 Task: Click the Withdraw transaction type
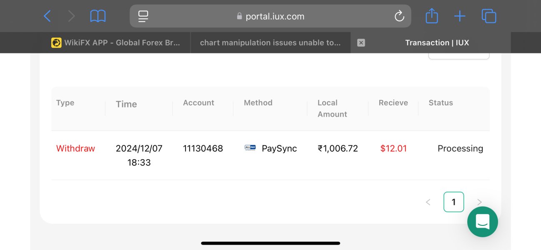[75, 148]
